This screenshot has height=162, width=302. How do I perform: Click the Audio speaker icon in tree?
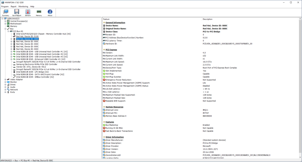click(8, 87)
